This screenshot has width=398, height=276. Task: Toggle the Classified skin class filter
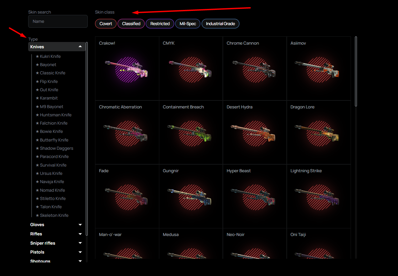(131, 24)
